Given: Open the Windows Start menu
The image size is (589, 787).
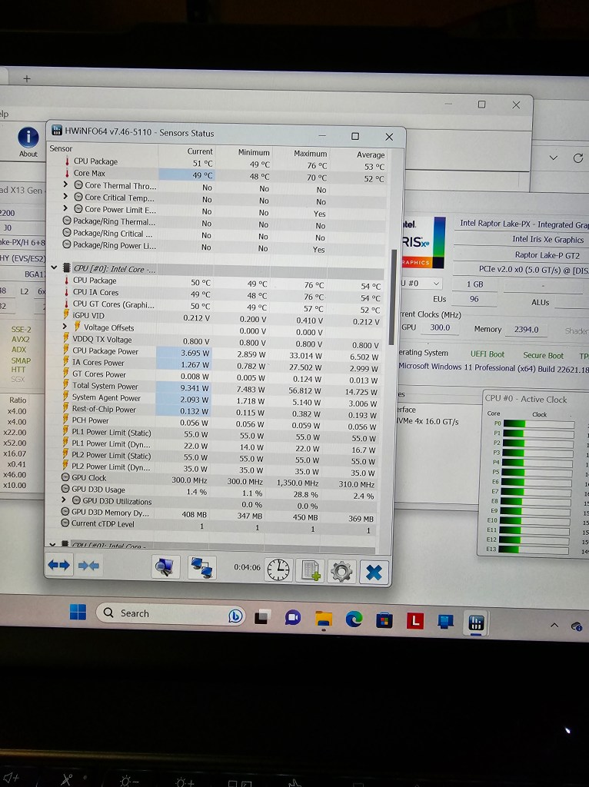Looking at the screenshot, I should [x=78, y=612].
